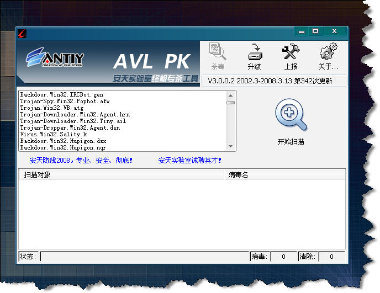The image size is (380, 293).
Task: Select Backdoor.Win32.Hupigon.nqr entry
Action: (x=64, y=147)
